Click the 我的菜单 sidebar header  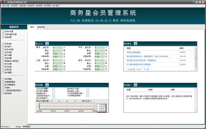click(x=14, y=27)
